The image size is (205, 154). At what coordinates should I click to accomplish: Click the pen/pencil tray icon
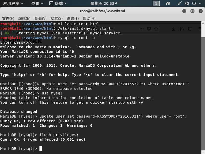(x=179, y=3)
